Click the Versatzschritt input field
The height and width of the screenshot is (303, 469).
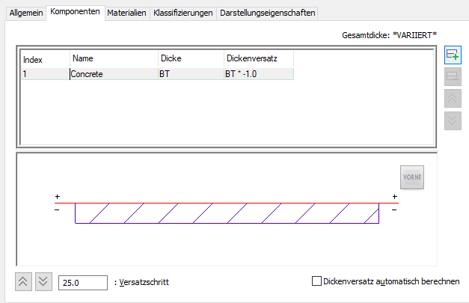[x=83, y=283]
